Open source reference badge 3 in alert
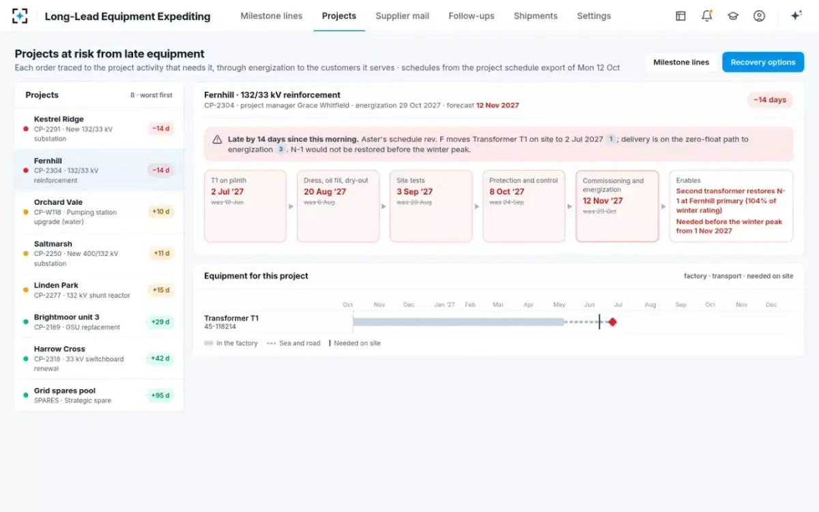 pyautogui.click(x=280, y=150)
